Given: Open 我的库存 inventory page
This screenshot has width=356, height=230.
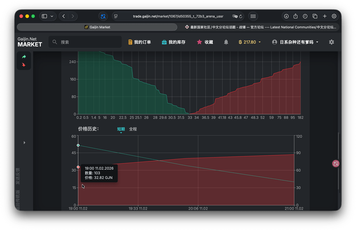Looking at the screenshot, I should tap(173, 42).
